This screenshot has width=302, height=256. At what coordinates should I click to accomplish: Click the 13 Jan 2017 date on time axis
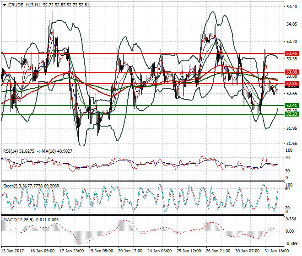click(12, 251)
